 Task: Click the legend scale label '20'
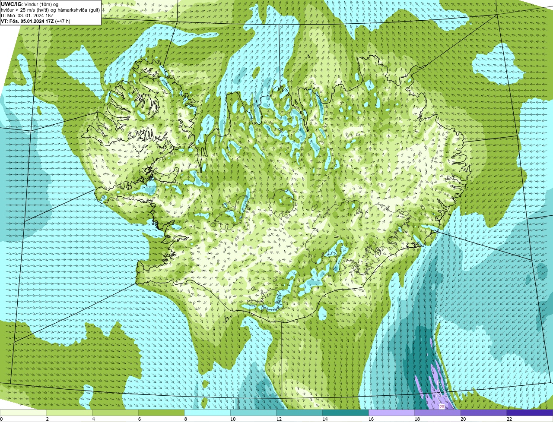463,419
